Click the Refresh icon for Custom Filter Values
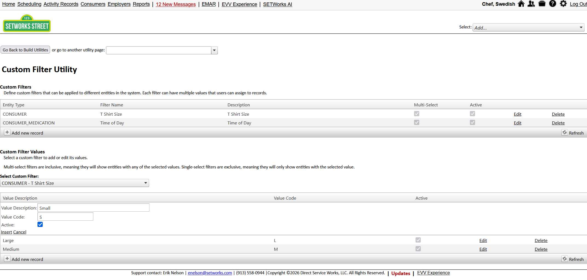587x280 pixels. click(565, 259)
